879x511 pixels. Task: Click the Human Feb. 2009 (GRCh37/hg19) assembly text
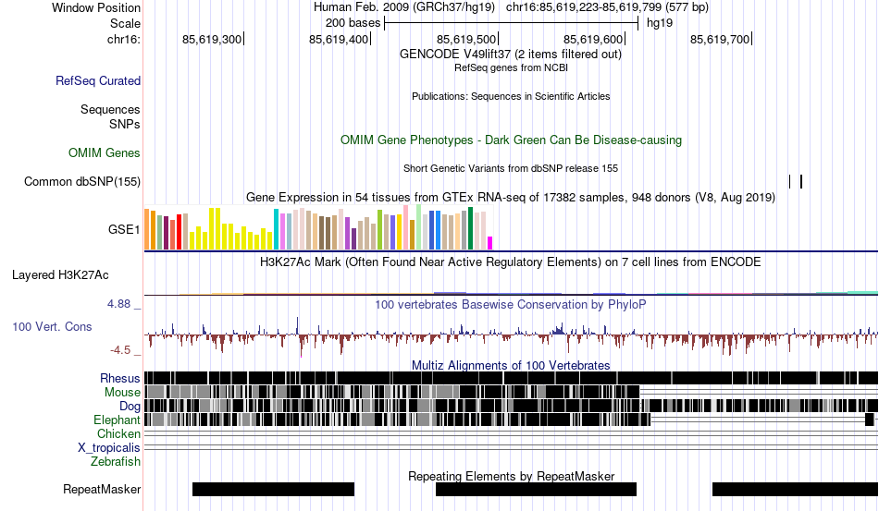click(404, 7)
